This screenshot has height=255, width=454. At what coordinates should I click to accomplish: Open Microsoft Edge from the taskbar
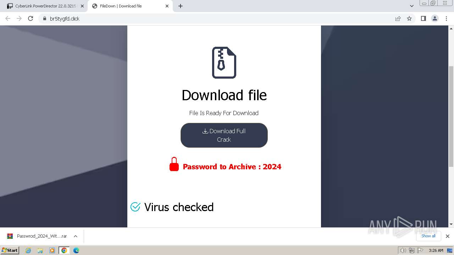click(x=76, y=250)
